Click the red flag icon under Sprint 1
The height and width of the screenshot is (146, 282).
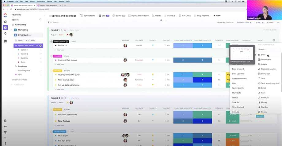(67, 35)
